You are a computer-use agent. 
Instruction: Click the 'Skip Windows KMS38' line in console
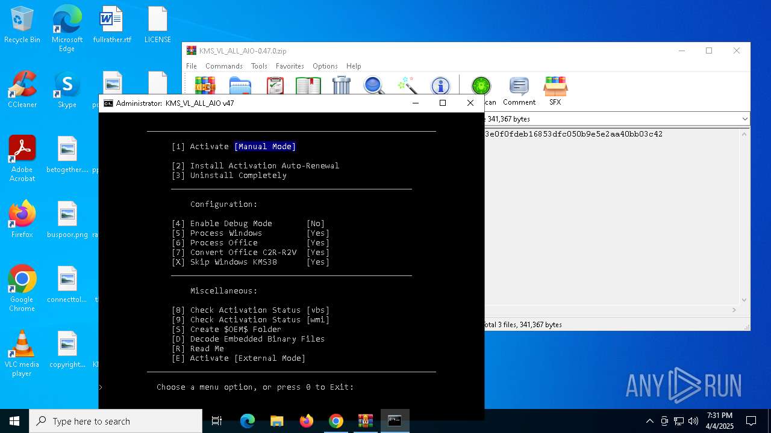click(251, 262)
